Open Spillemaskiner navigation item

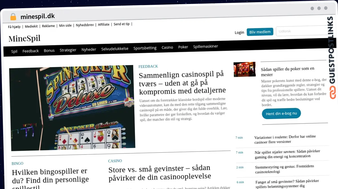(206, 46)
